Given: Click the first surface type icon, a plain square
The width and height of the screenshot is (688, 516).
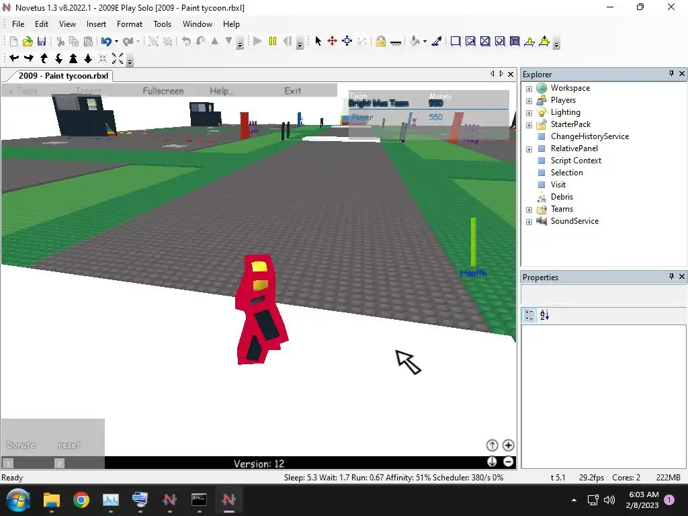Looking at the screenshot, I should pos(456,41).
